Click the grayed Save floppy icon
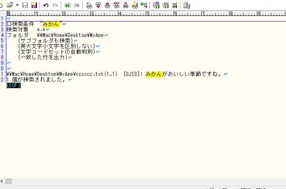The width and height of the screenshot is (286, 189). click(25, 5)
